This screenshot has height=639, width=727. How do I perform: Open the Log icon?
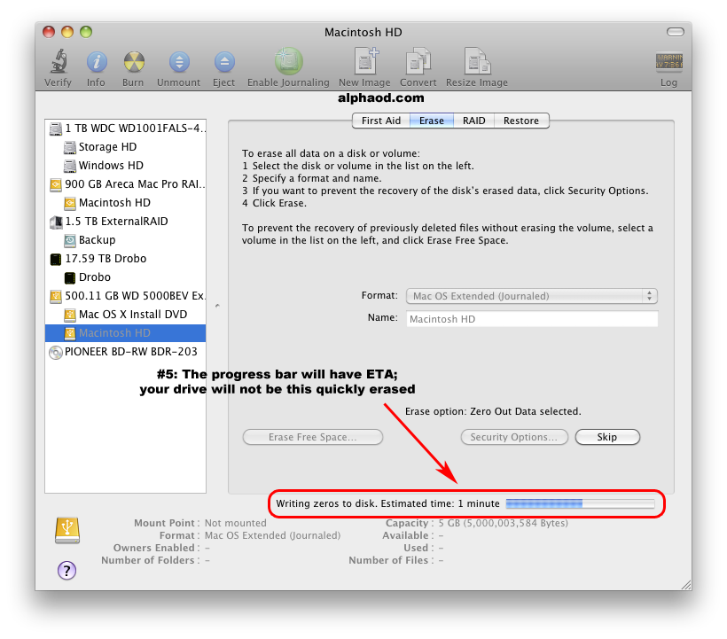(668, 61)
